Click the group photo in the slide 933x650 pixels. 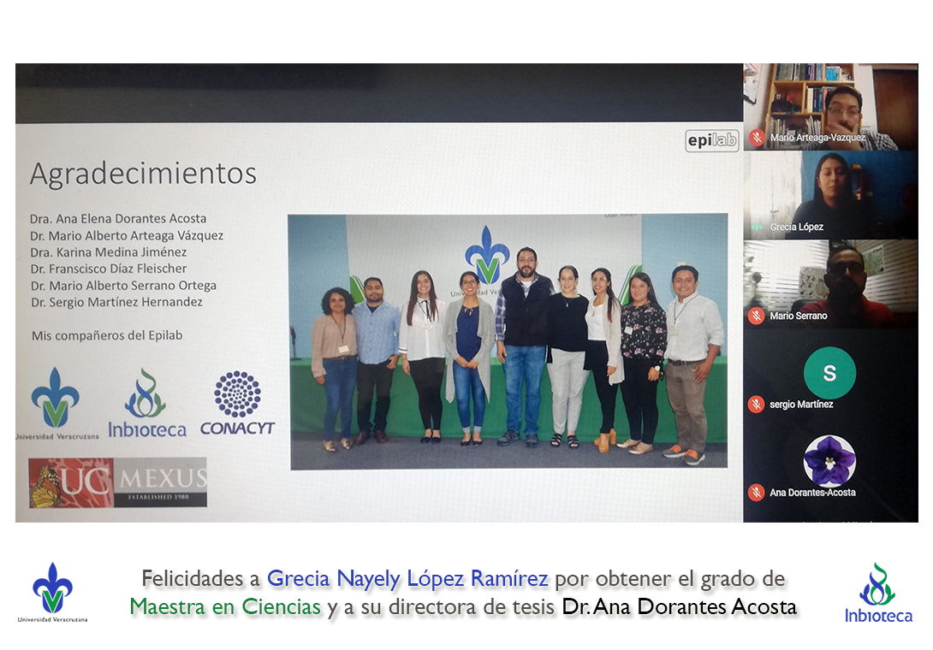(x=508, y=341)
